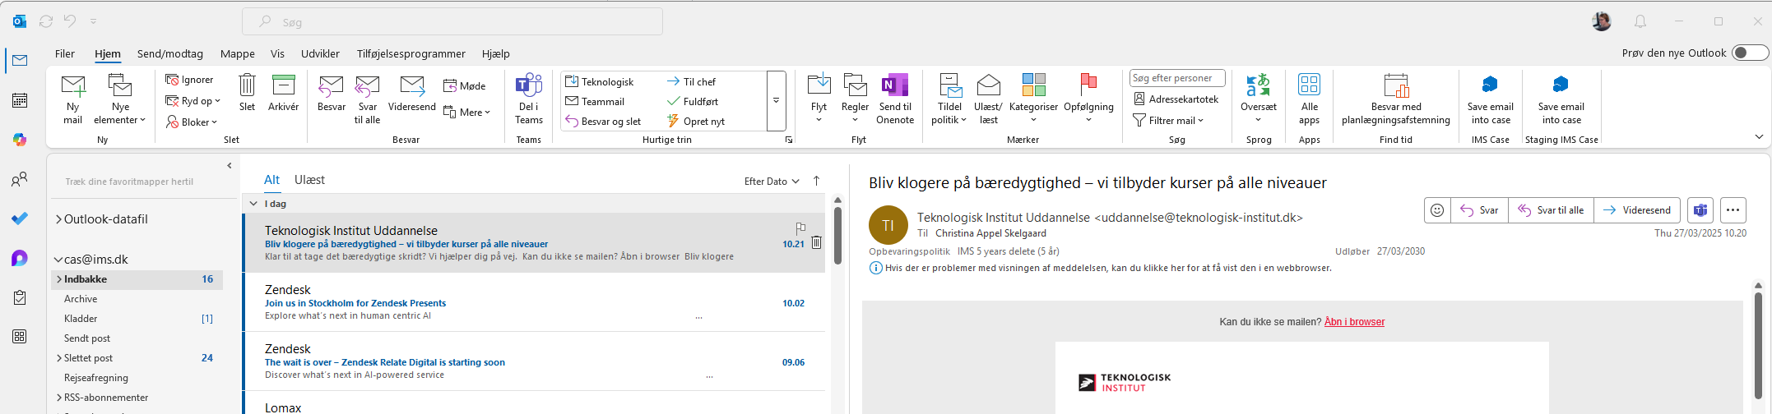Open Kategoriser color categories
This screenshot has height=414, width=1772.
1033,99
